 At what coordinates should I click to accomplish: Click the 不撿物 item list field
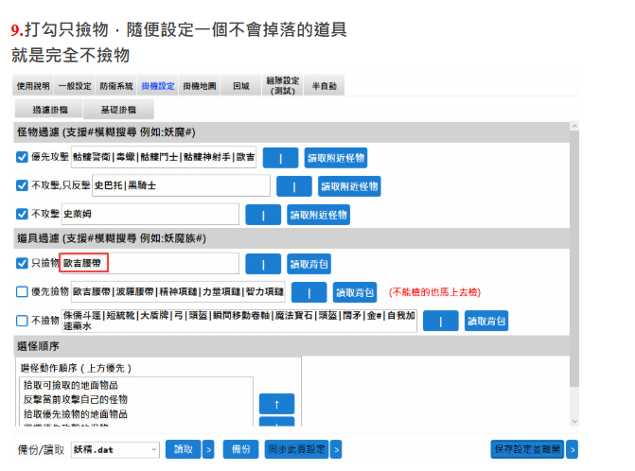click(239, 321)
